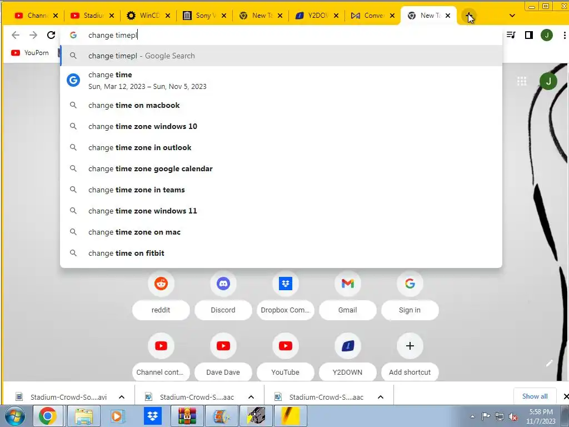Choose 'change time zone in teams' suggestion

[x=281, y=190]
